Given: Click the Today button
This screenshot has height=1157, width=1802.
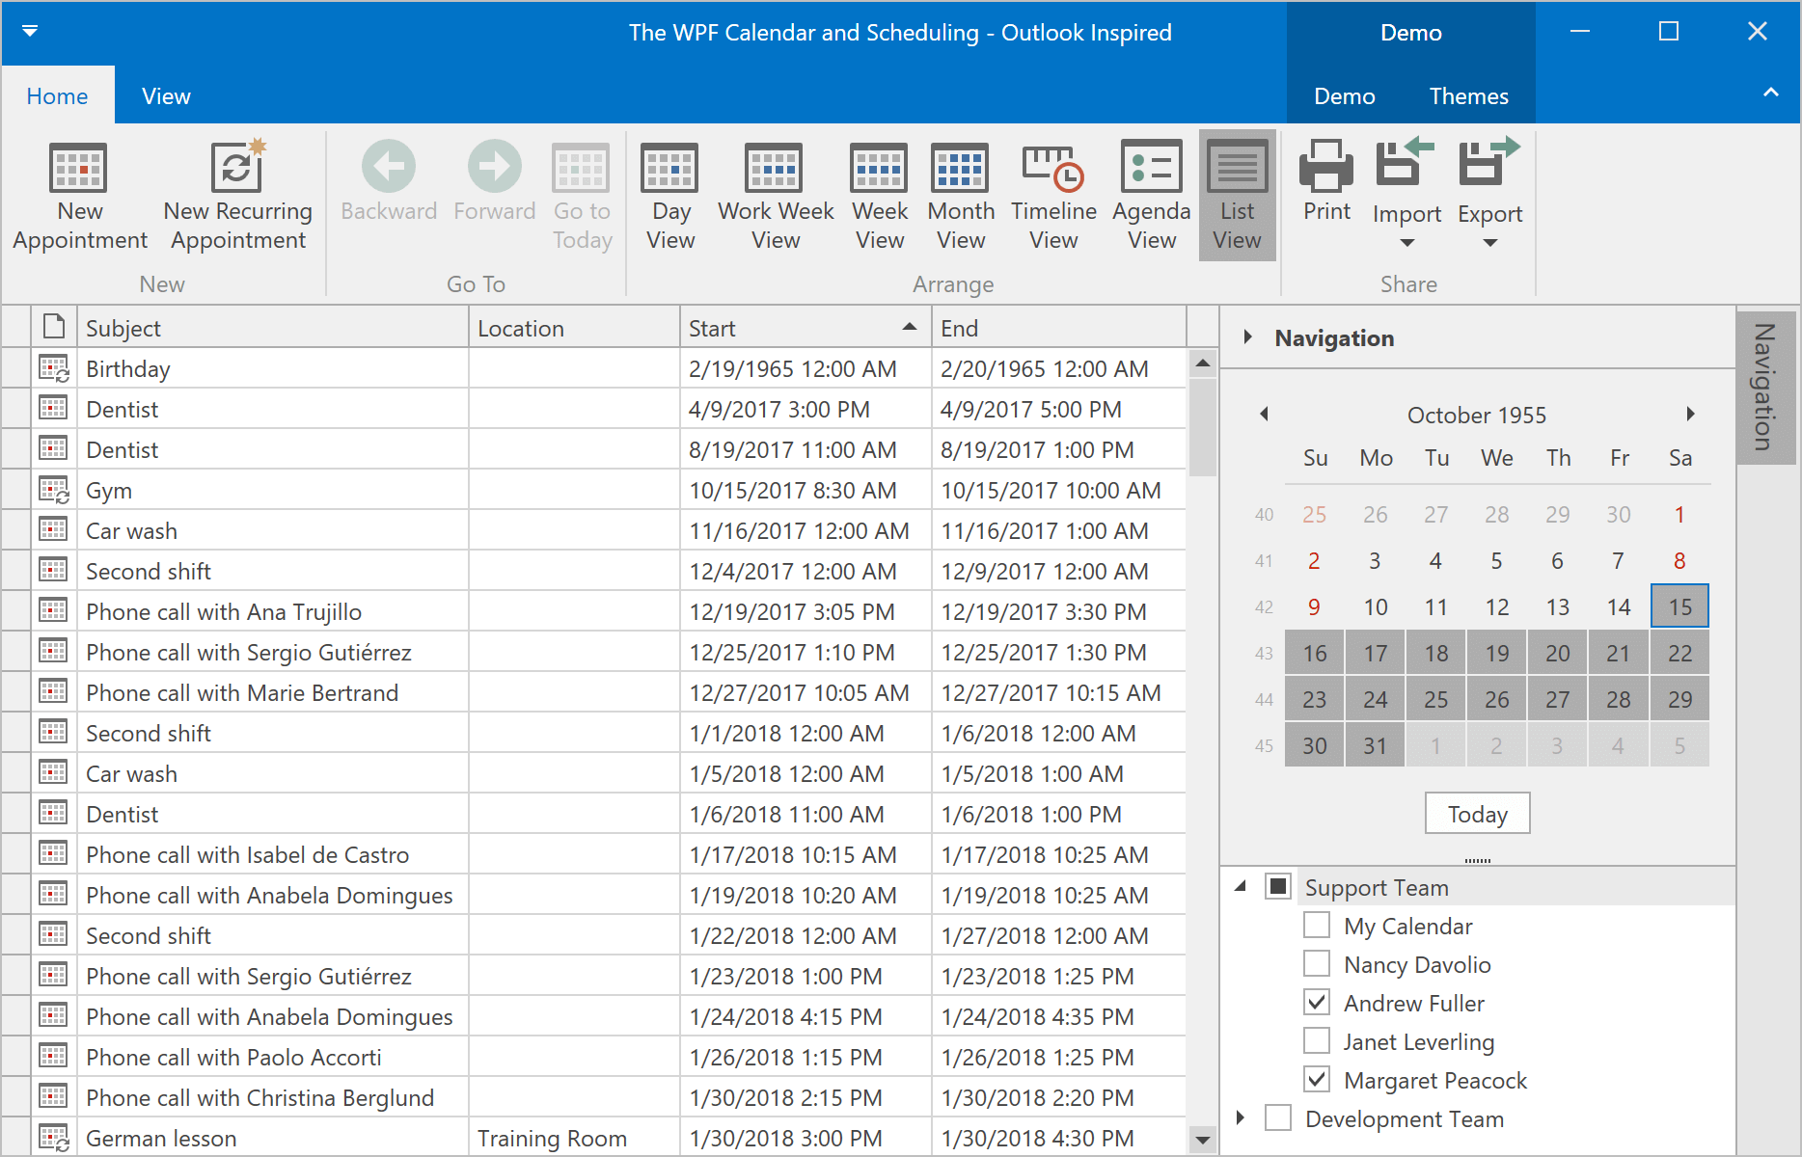Looking at the screenshot, I should [x=1477, y=813].
